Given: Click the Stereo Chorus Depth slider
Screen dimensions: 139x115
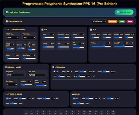Looking at the screenshot, I should click(x=46, y=98).
